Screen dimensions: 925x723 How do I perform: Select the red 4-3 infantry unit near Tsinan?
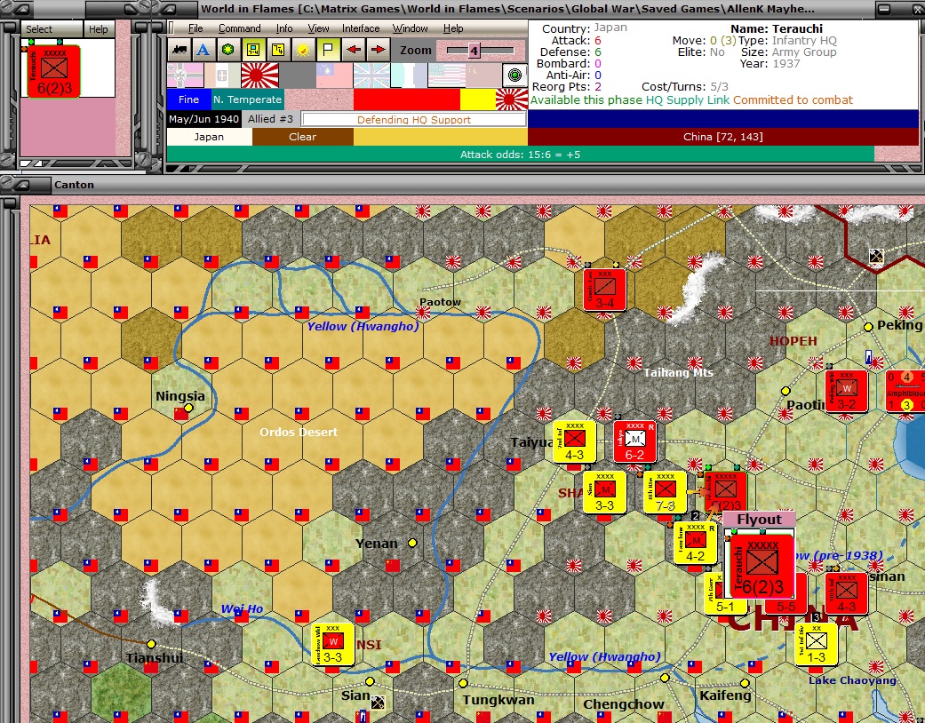tap(846, 594)
